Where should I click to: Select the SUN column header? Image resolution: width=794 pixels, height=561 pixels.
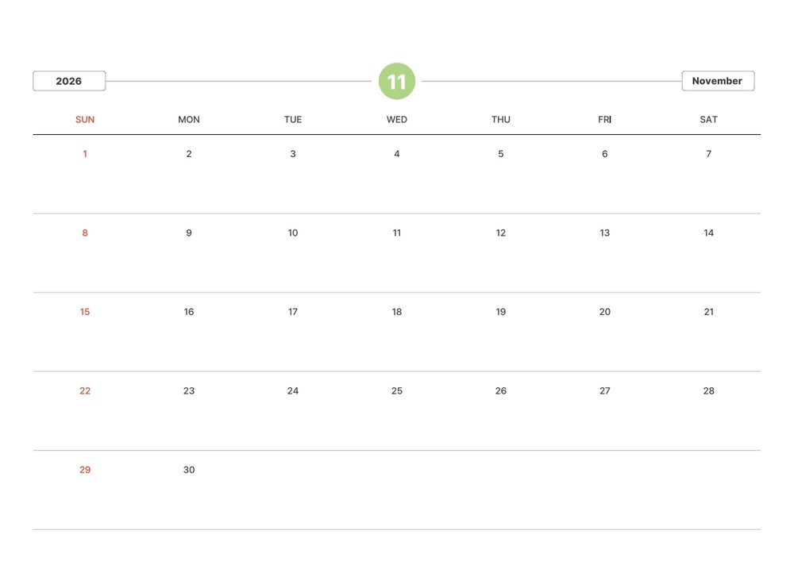pyautogui.click(x=85, y=120)
